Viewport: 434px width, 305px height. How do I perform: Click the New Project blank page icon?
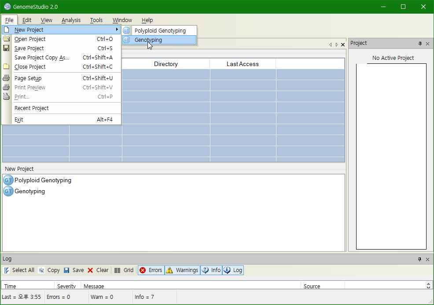[x=6, y=29]
